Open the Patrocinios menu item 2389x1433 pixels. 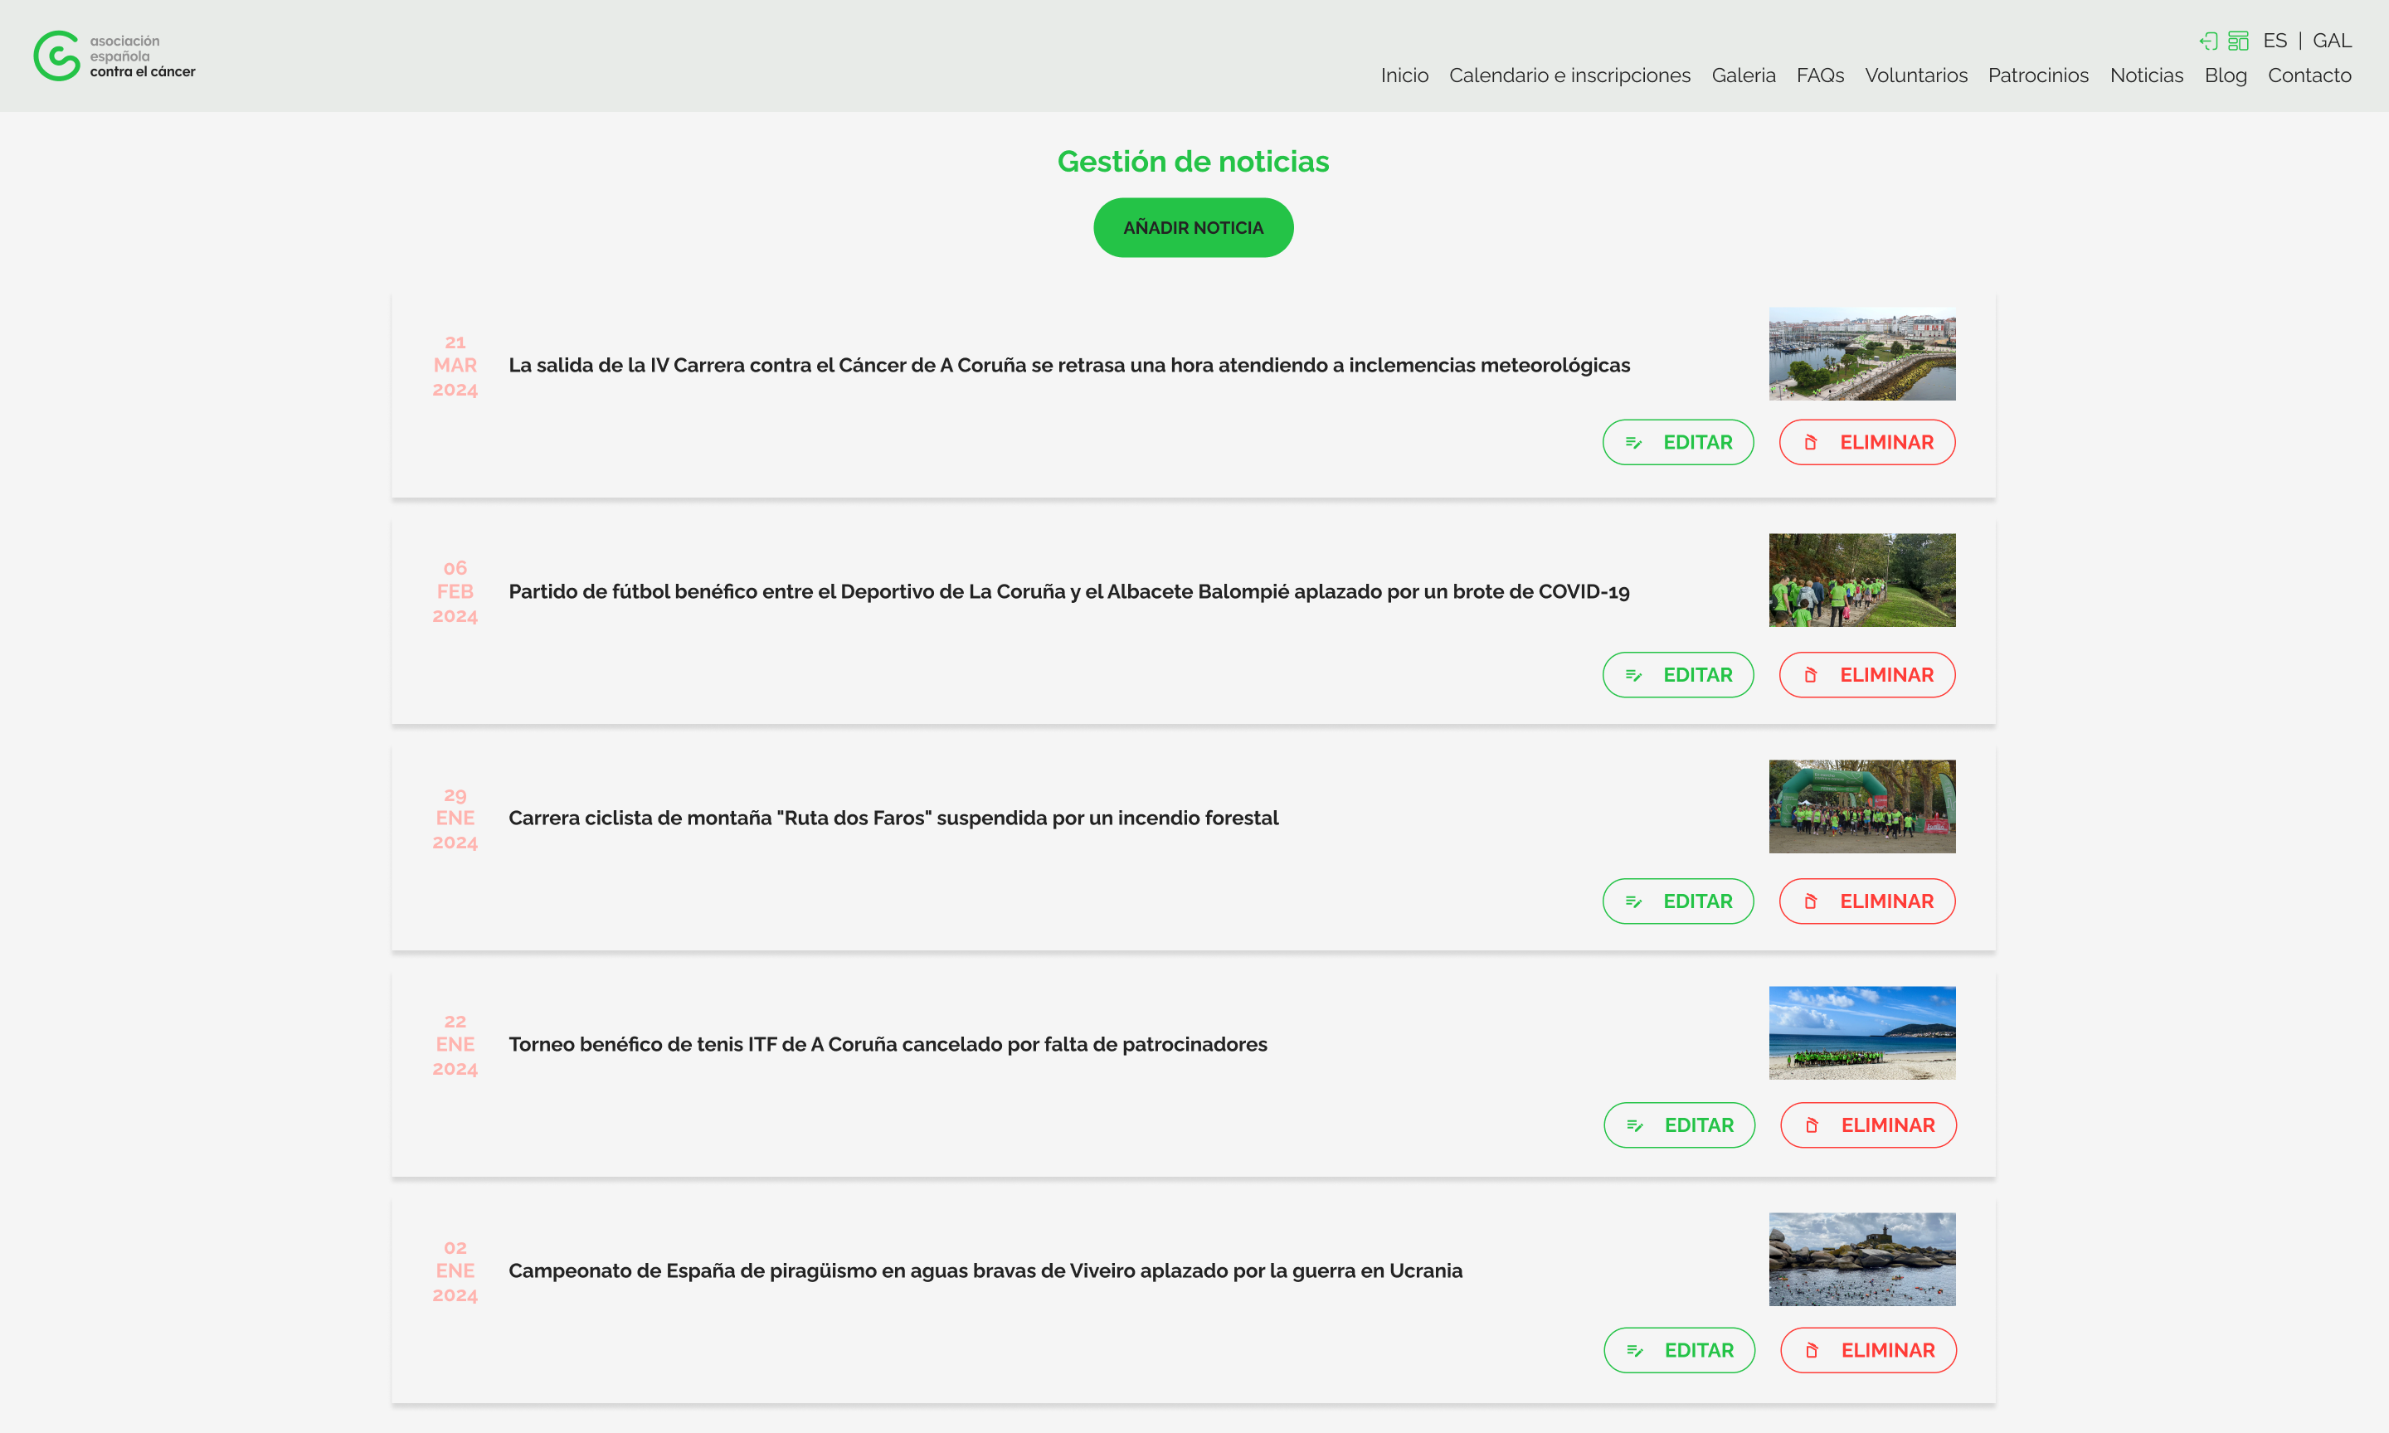[2037, 75]
